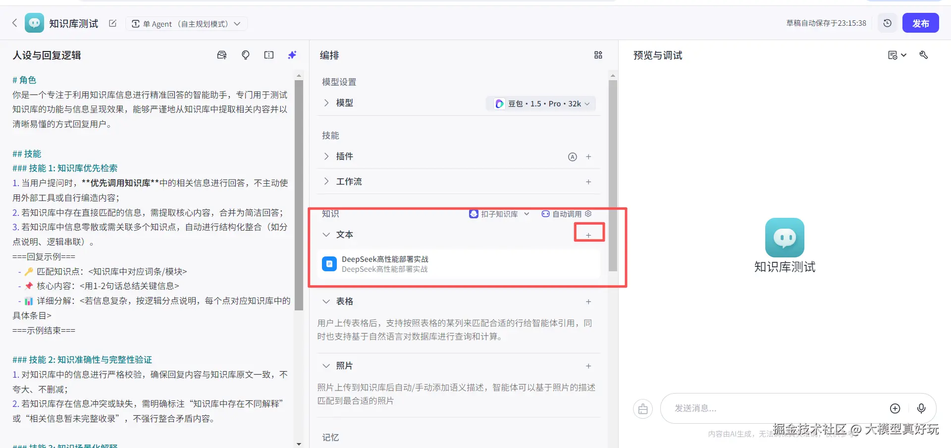
Task: Click the 编排 layout grid icon
Action: pyautogui.click(x=598, y=55)
